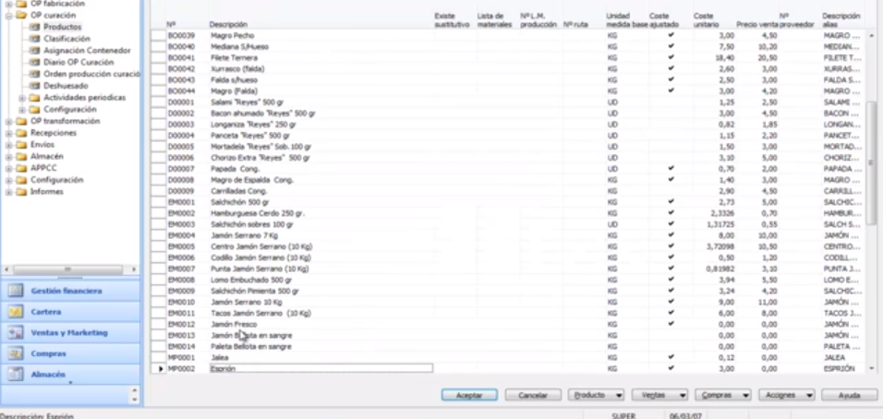Click the row selector for MP0002
Screen dimensions: 883x419
tap(160, 368)
